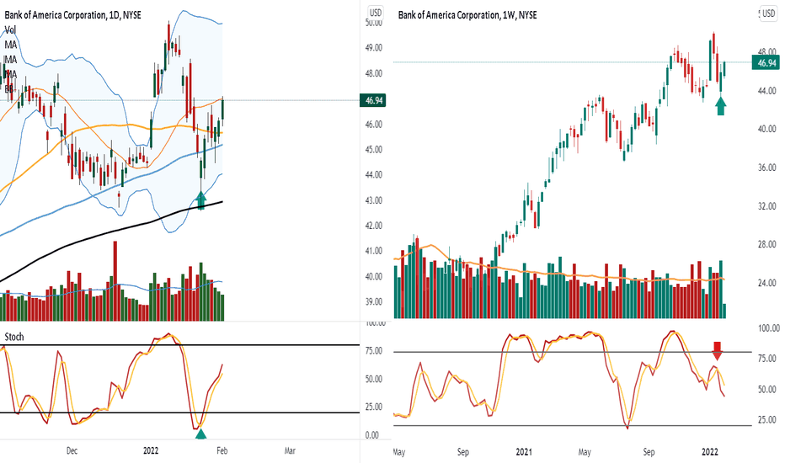785x463 pixels.
Task: Click the 43.00 price axis label
Action: pos(373,200)
